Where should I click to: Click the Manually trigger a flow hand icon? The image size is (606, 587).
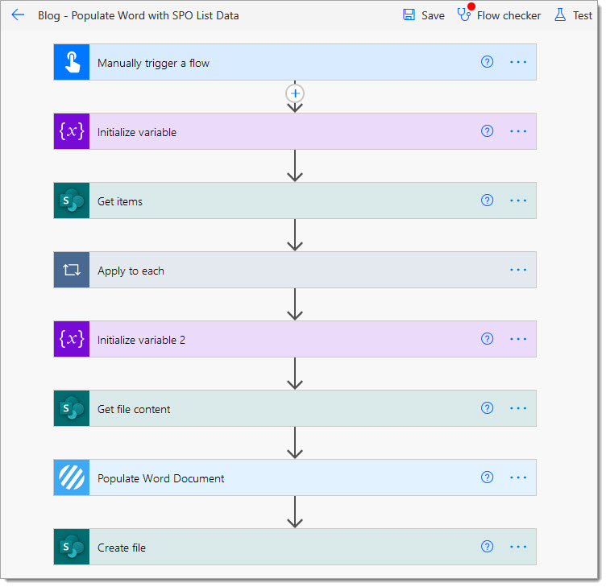[x=72, y=62]
